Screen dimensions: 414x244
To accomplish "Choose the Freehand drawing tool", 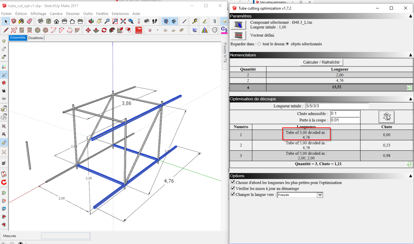I will pyautogui.click(x=14, y=30).
